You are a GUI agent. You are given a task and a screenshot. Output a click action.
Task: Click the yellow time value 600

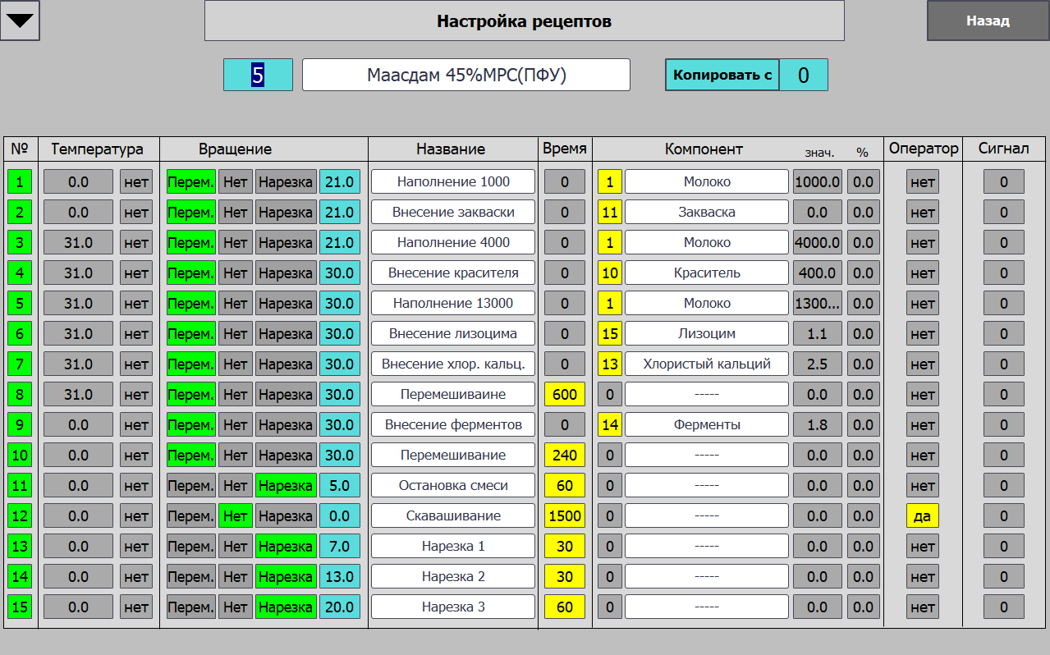(x=564, y=395)
